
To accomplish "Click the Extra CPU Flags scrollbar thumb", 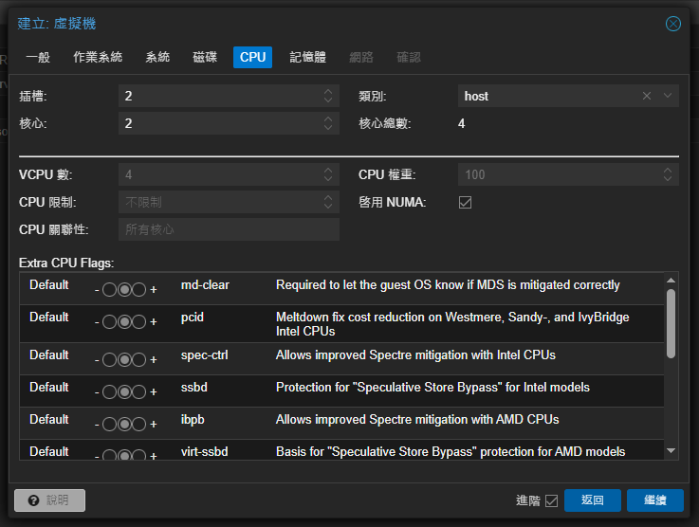I will coord(671,322).
